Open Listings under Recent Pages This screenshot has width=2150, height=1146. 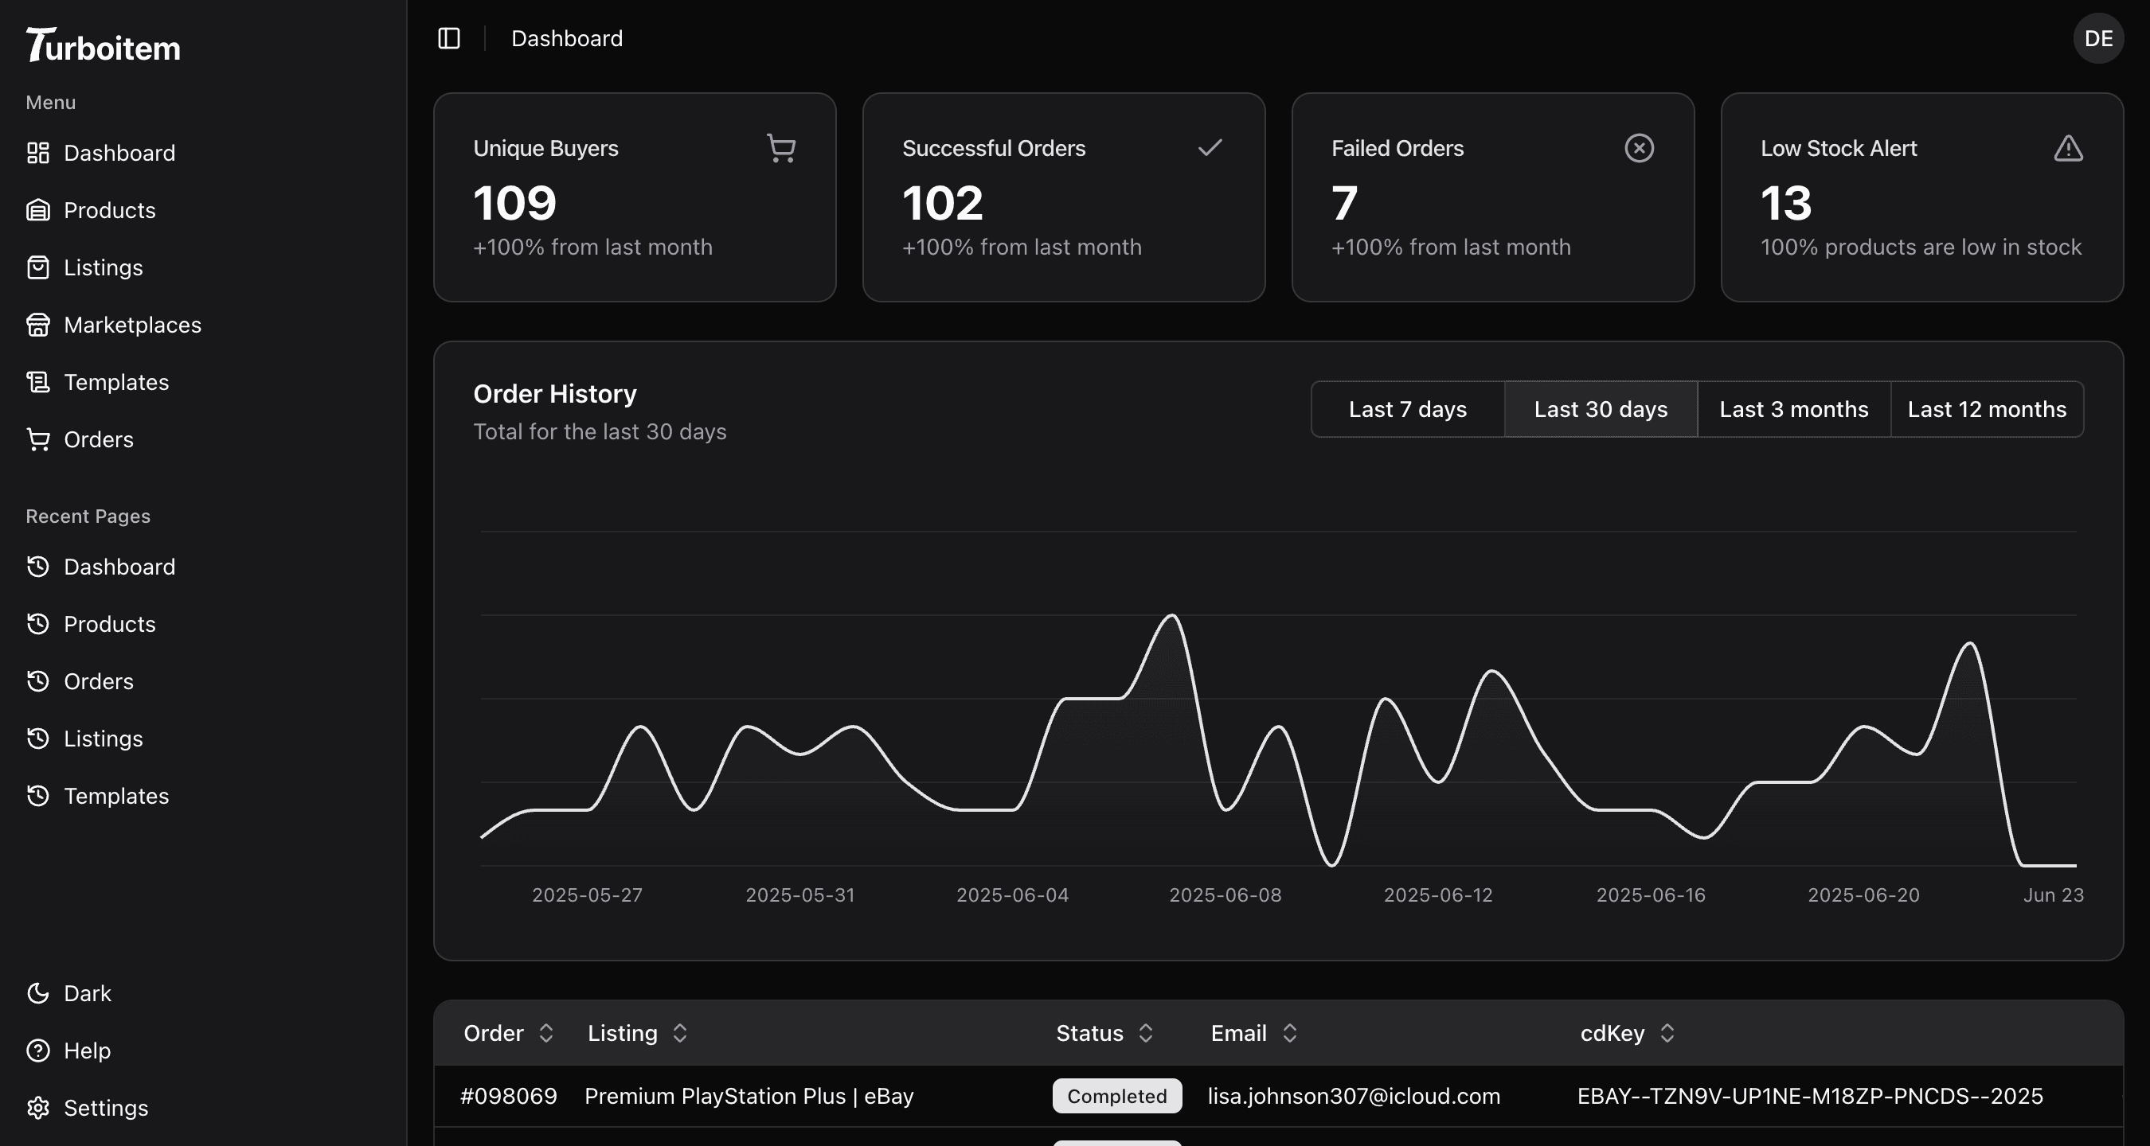pyautogui.click(x=104, y=739)
